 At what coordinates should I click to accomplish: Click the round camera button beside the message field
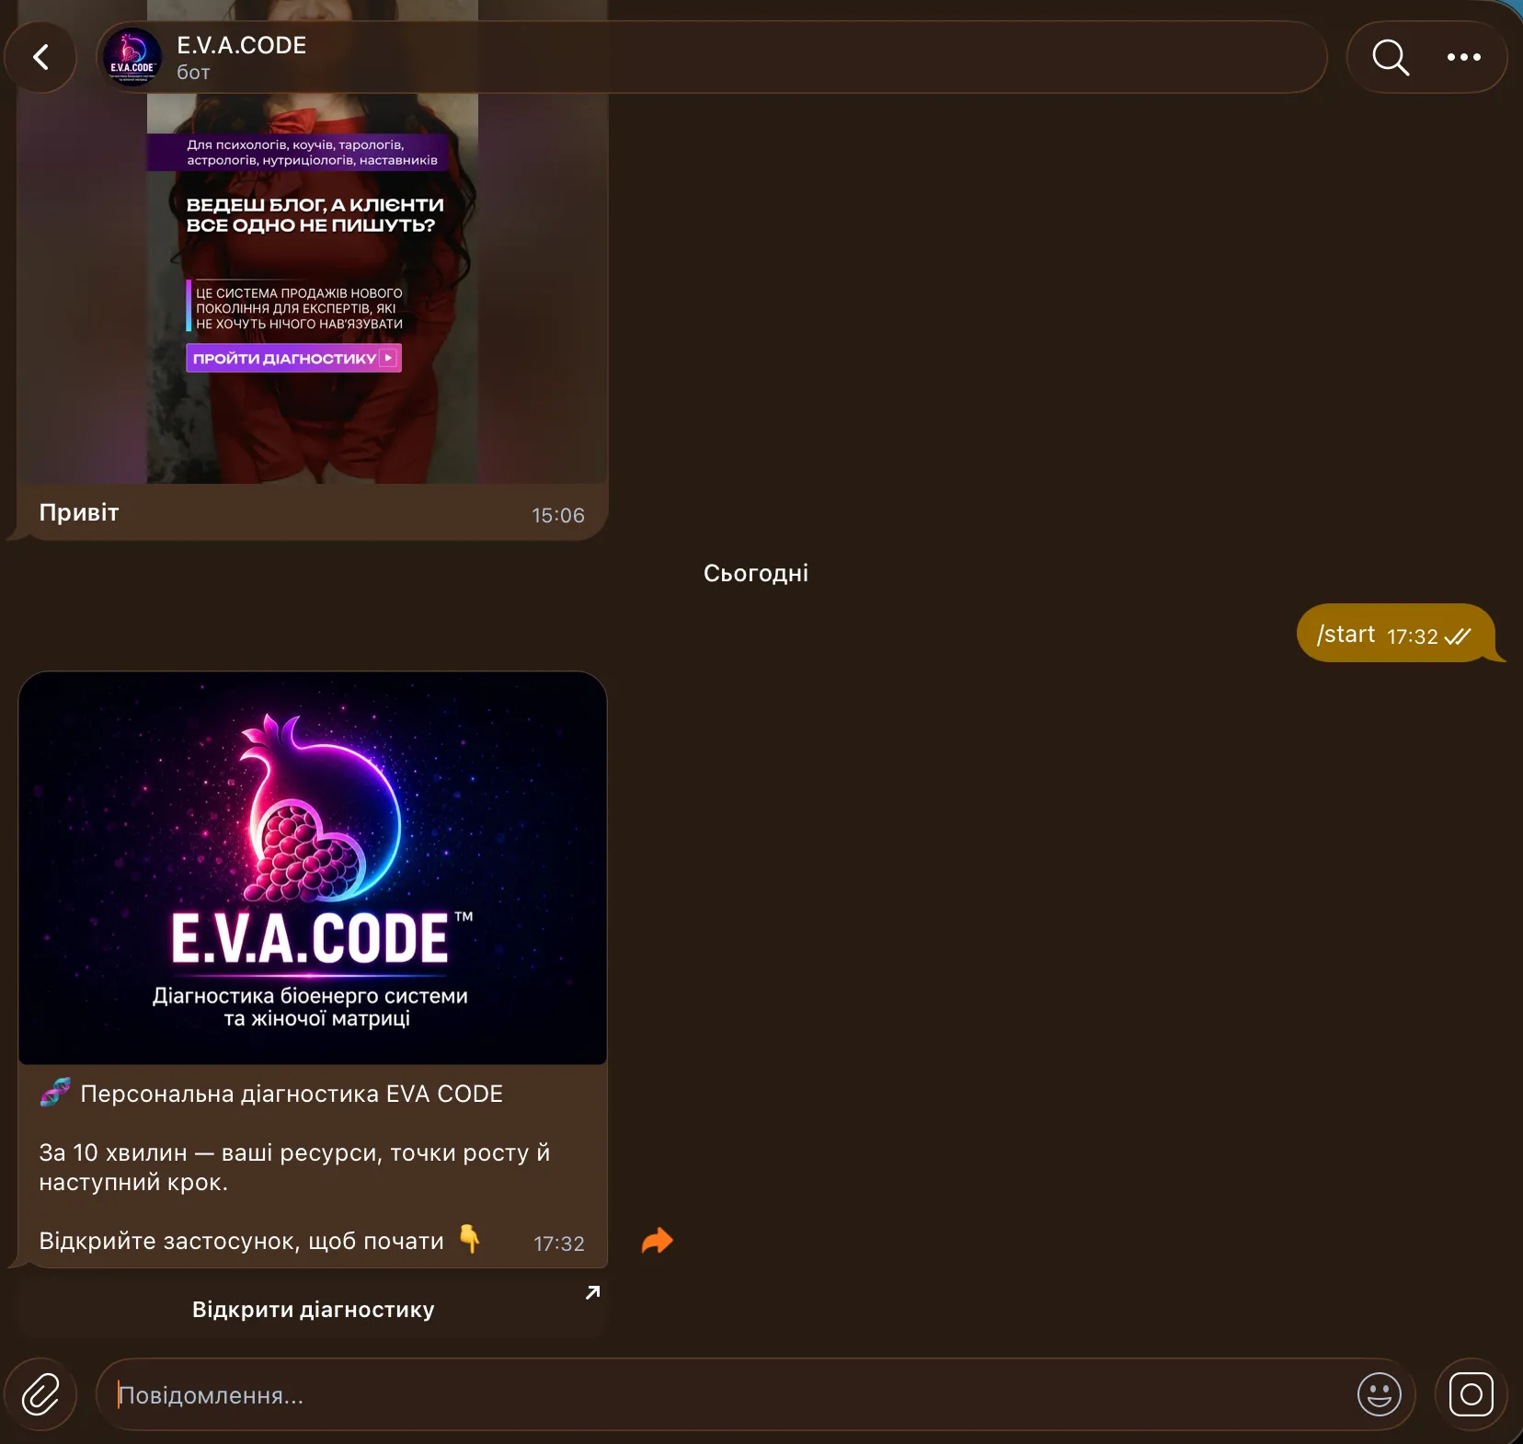pos(1471,1394)
